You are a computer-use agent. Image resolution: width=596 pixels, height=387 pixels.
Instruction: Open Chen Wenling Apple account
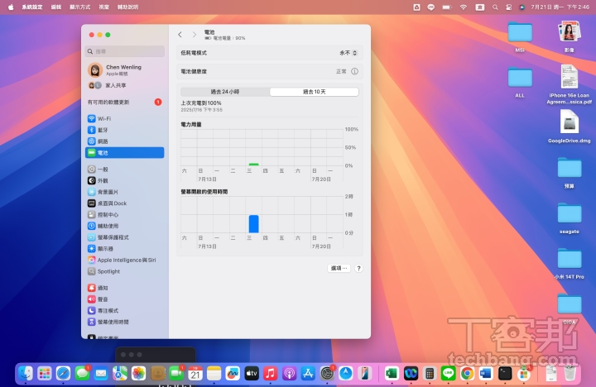click(x=125, y=70)
